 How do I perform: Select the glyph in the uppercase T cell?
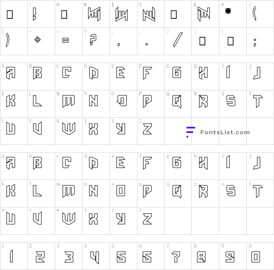(x=257, y=101)
